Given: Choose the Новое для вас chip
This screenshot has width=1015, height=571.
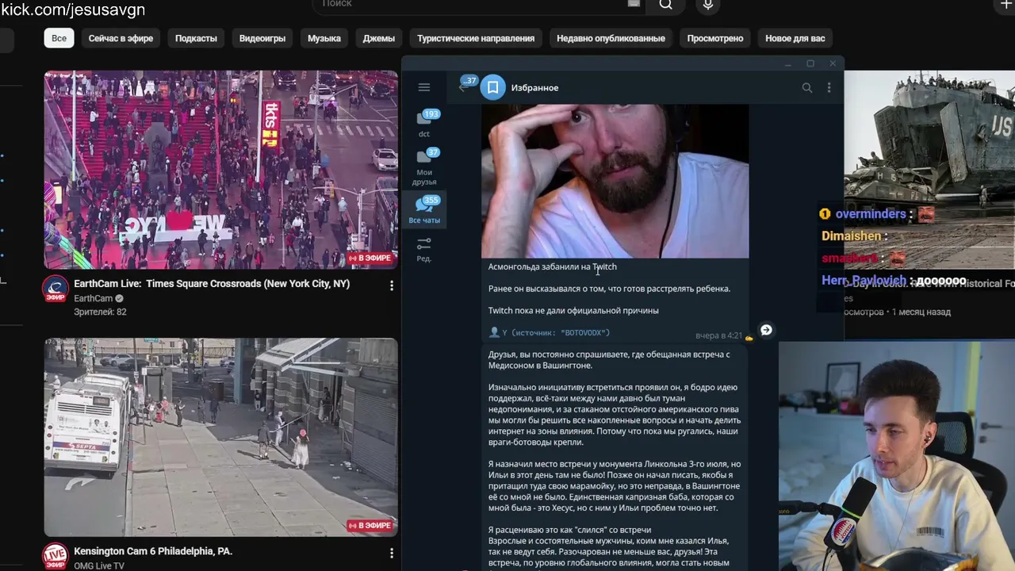Looking at the screenshot, I should 795,38.
